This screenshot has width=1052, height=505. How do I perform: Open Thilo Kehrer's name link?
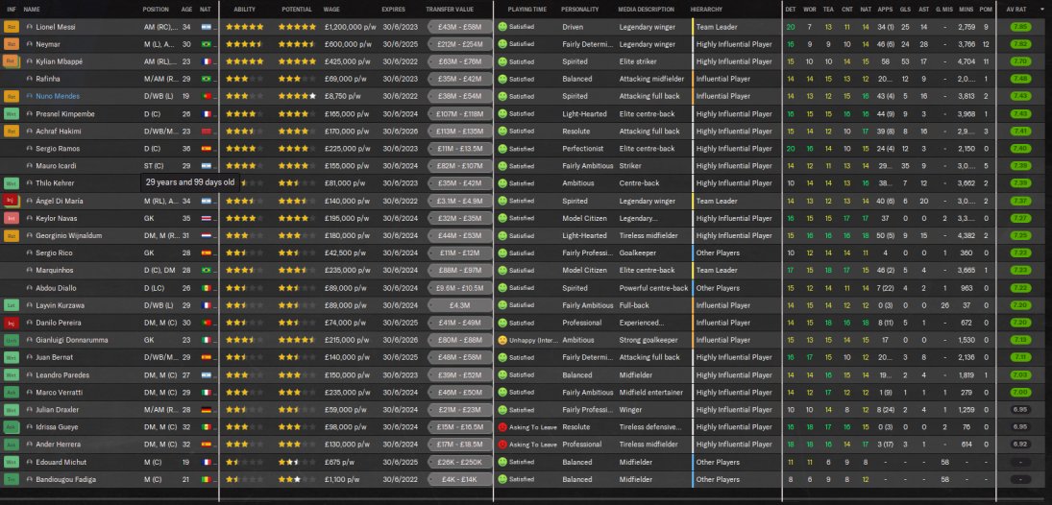point(55,183)
